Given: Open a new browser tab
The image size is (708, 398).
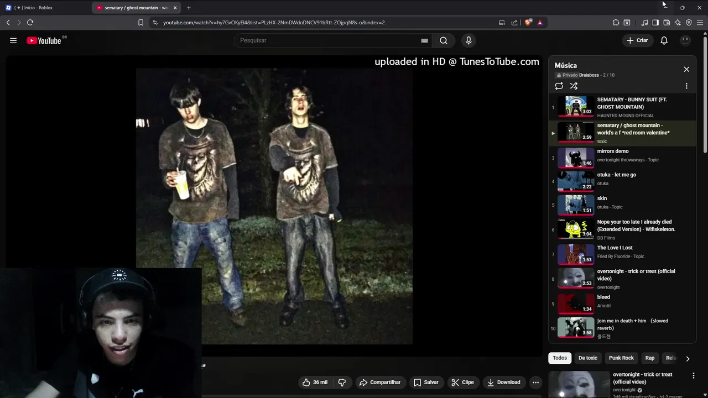Looking at the screenshot, I should (189, 8).
